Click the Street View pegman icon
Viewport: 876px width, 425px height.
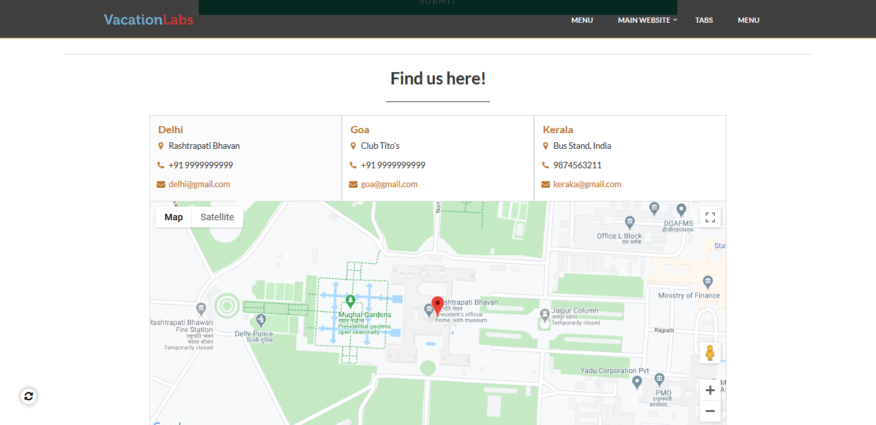(x=710, y=353)
